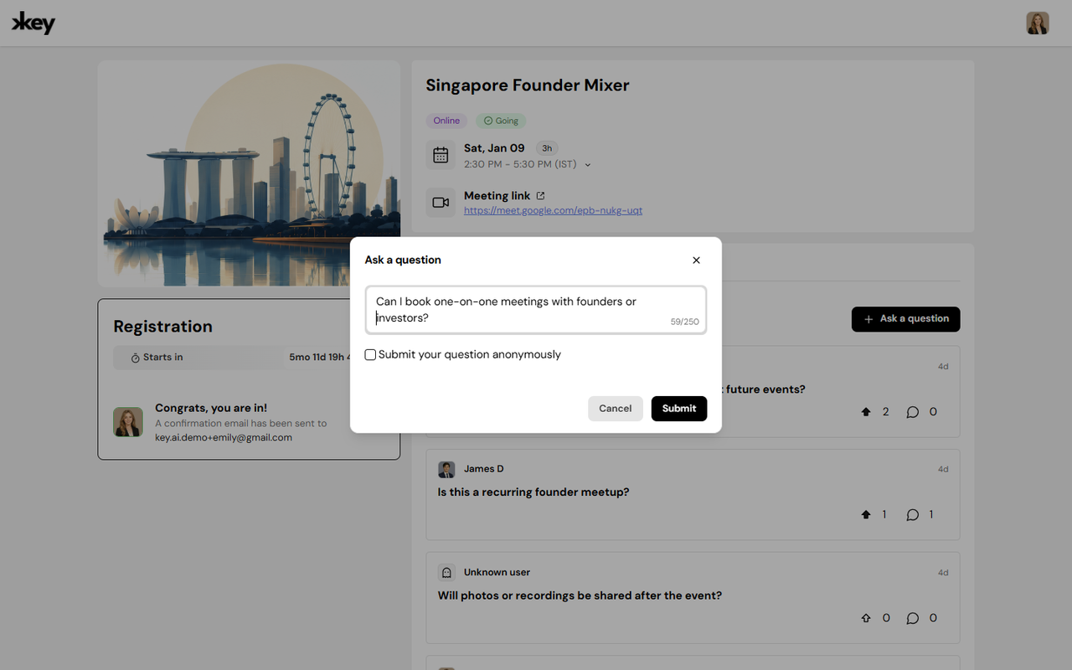
Task: Click the video camera icon beside Meeting link
Action: (441, 203)
